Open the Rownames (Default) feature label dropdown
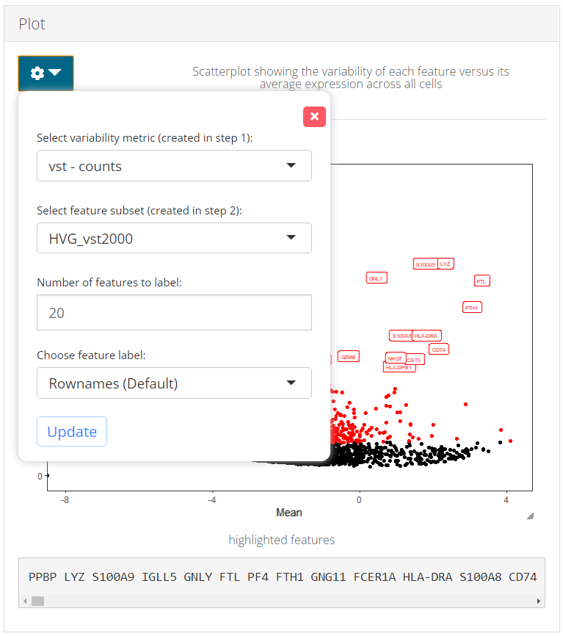The image size is (563, 636). pos(174,383)
